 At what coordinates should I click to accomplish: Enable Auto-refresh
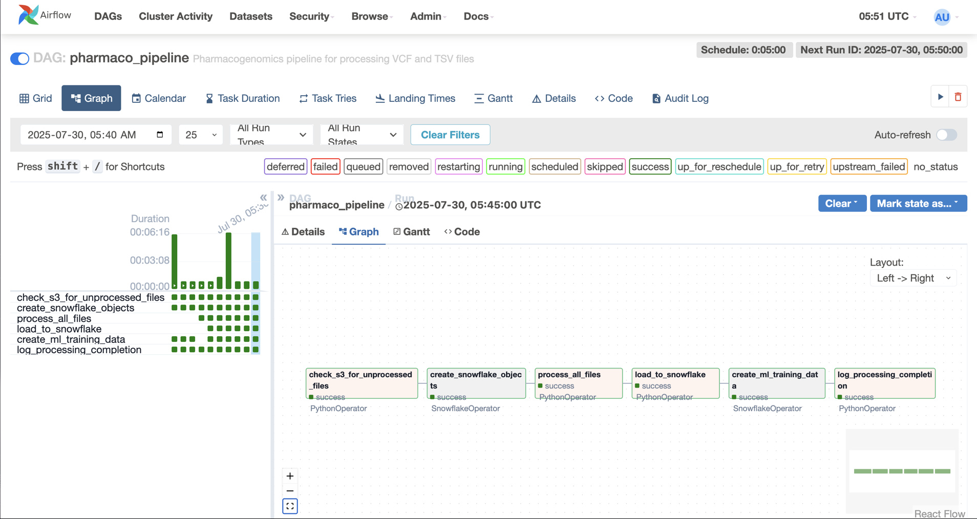click(x=946, y=135)
